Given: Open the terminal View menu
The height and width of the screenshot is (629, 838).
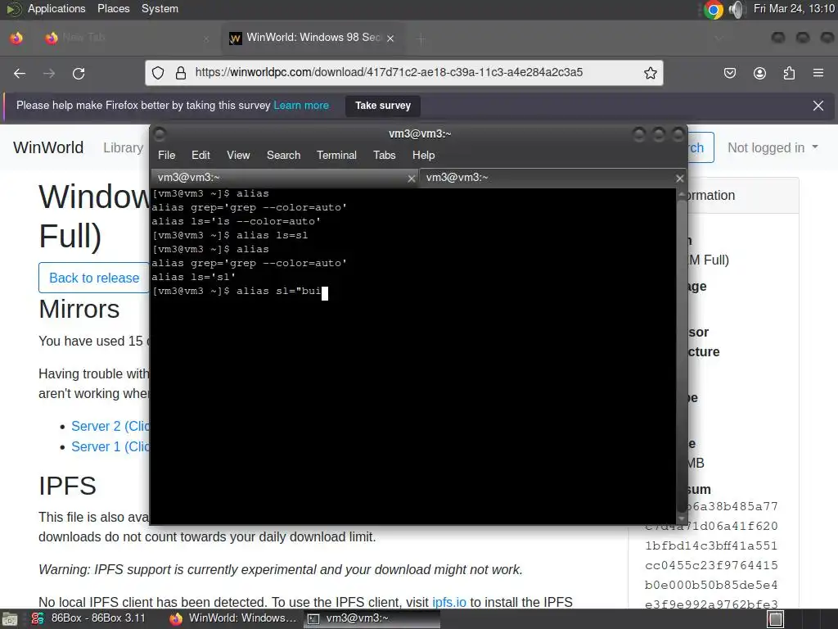Looking at the screenshot, I should (x=238, y=155).
